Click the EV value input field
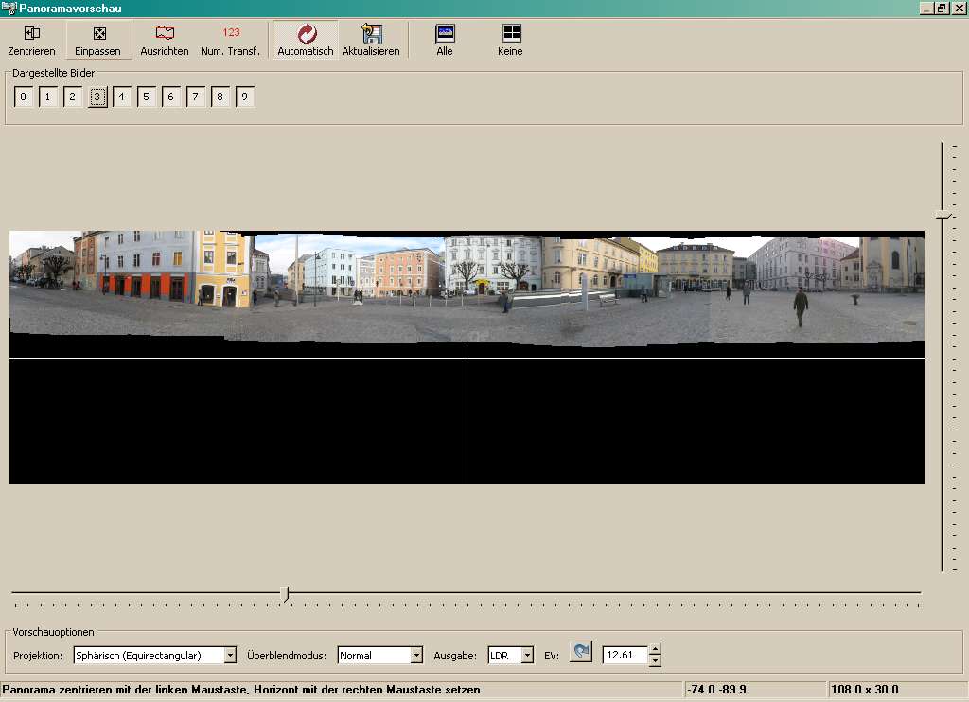Viewport: 969px width, 702px height. [625, 655]
